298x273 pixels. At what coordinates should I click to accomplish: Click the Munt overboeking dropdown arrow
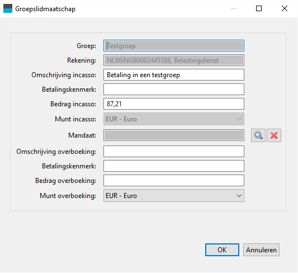[239, 196]
